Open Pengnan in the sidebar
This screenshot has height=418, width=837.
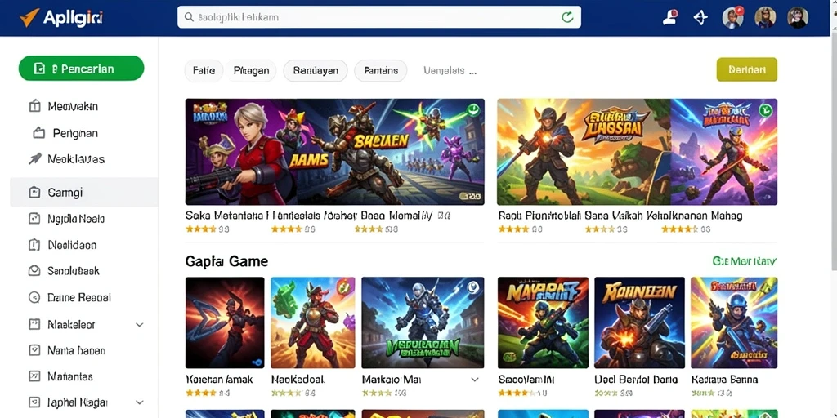tap(75, 133)
